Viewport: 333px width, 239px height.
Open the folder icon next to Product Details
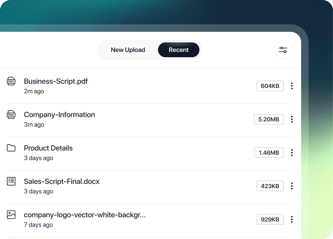coord(11,148)
